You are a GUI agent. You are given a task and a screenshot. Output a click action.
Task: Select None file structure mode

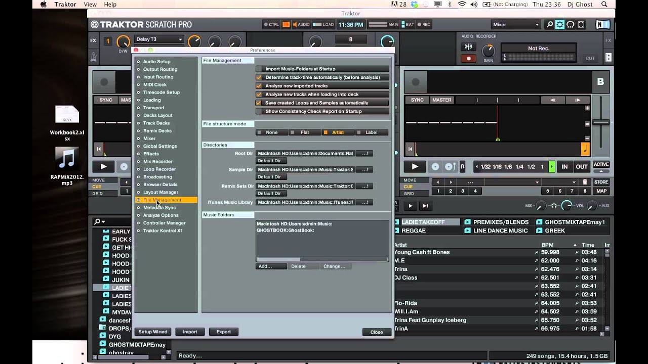(271, 132)
